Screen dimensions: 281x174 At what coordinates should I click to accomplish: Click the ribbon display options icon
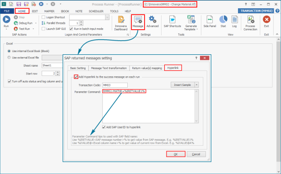[x=253, y=4]
